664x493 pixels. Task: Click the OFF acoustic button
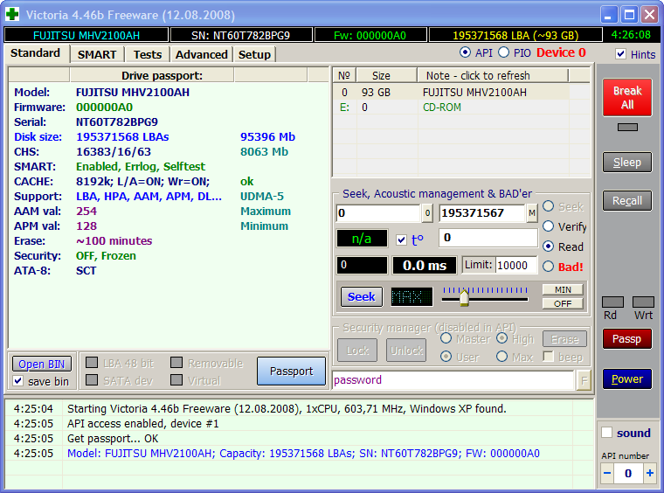[563, 303]
